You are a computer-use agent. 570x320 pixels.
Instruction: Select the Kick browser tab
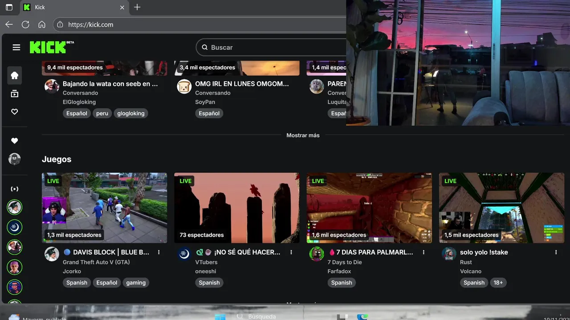click(x=74, y=7)
